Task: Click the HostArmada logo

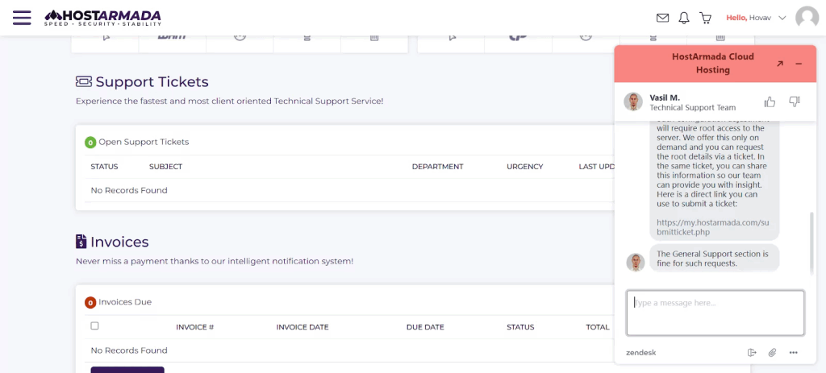Action: 102,17
